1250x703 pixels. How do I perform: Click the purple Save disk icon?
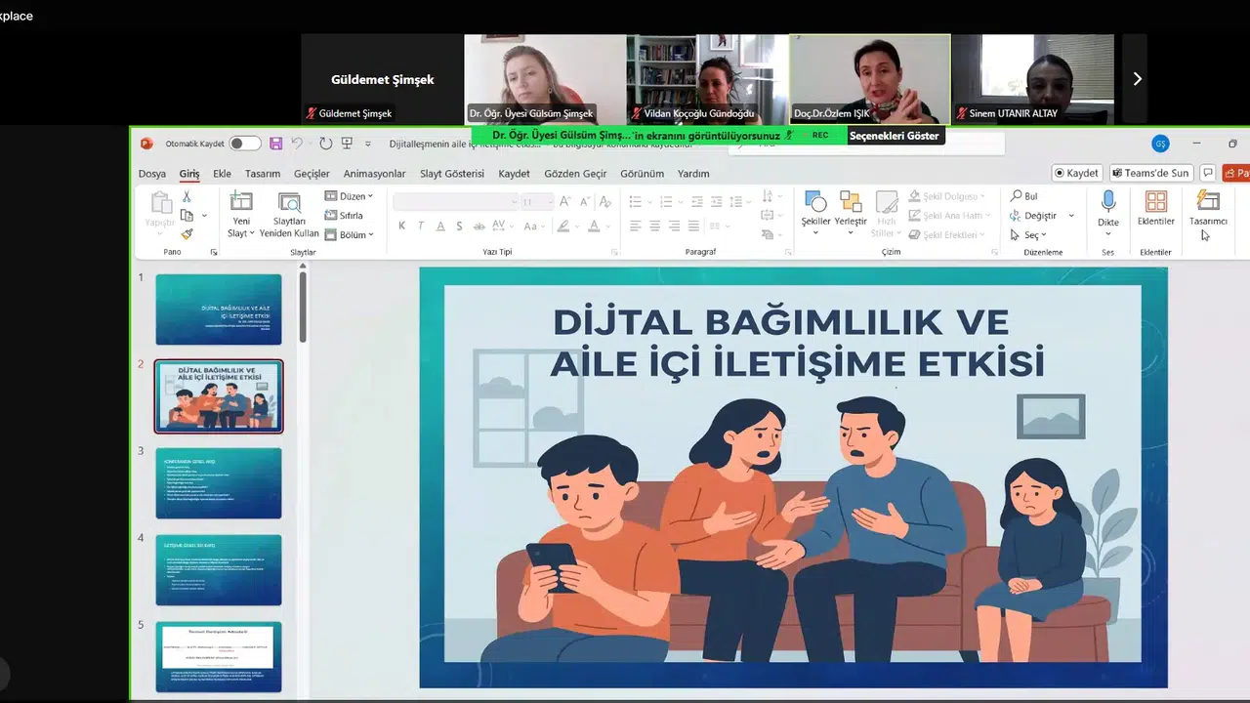pyautogui.click(x=276, y=144)
